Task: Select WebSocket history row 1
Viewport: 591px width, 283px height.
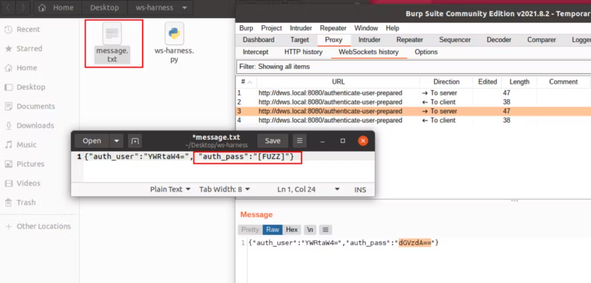Action: (413, 93)
